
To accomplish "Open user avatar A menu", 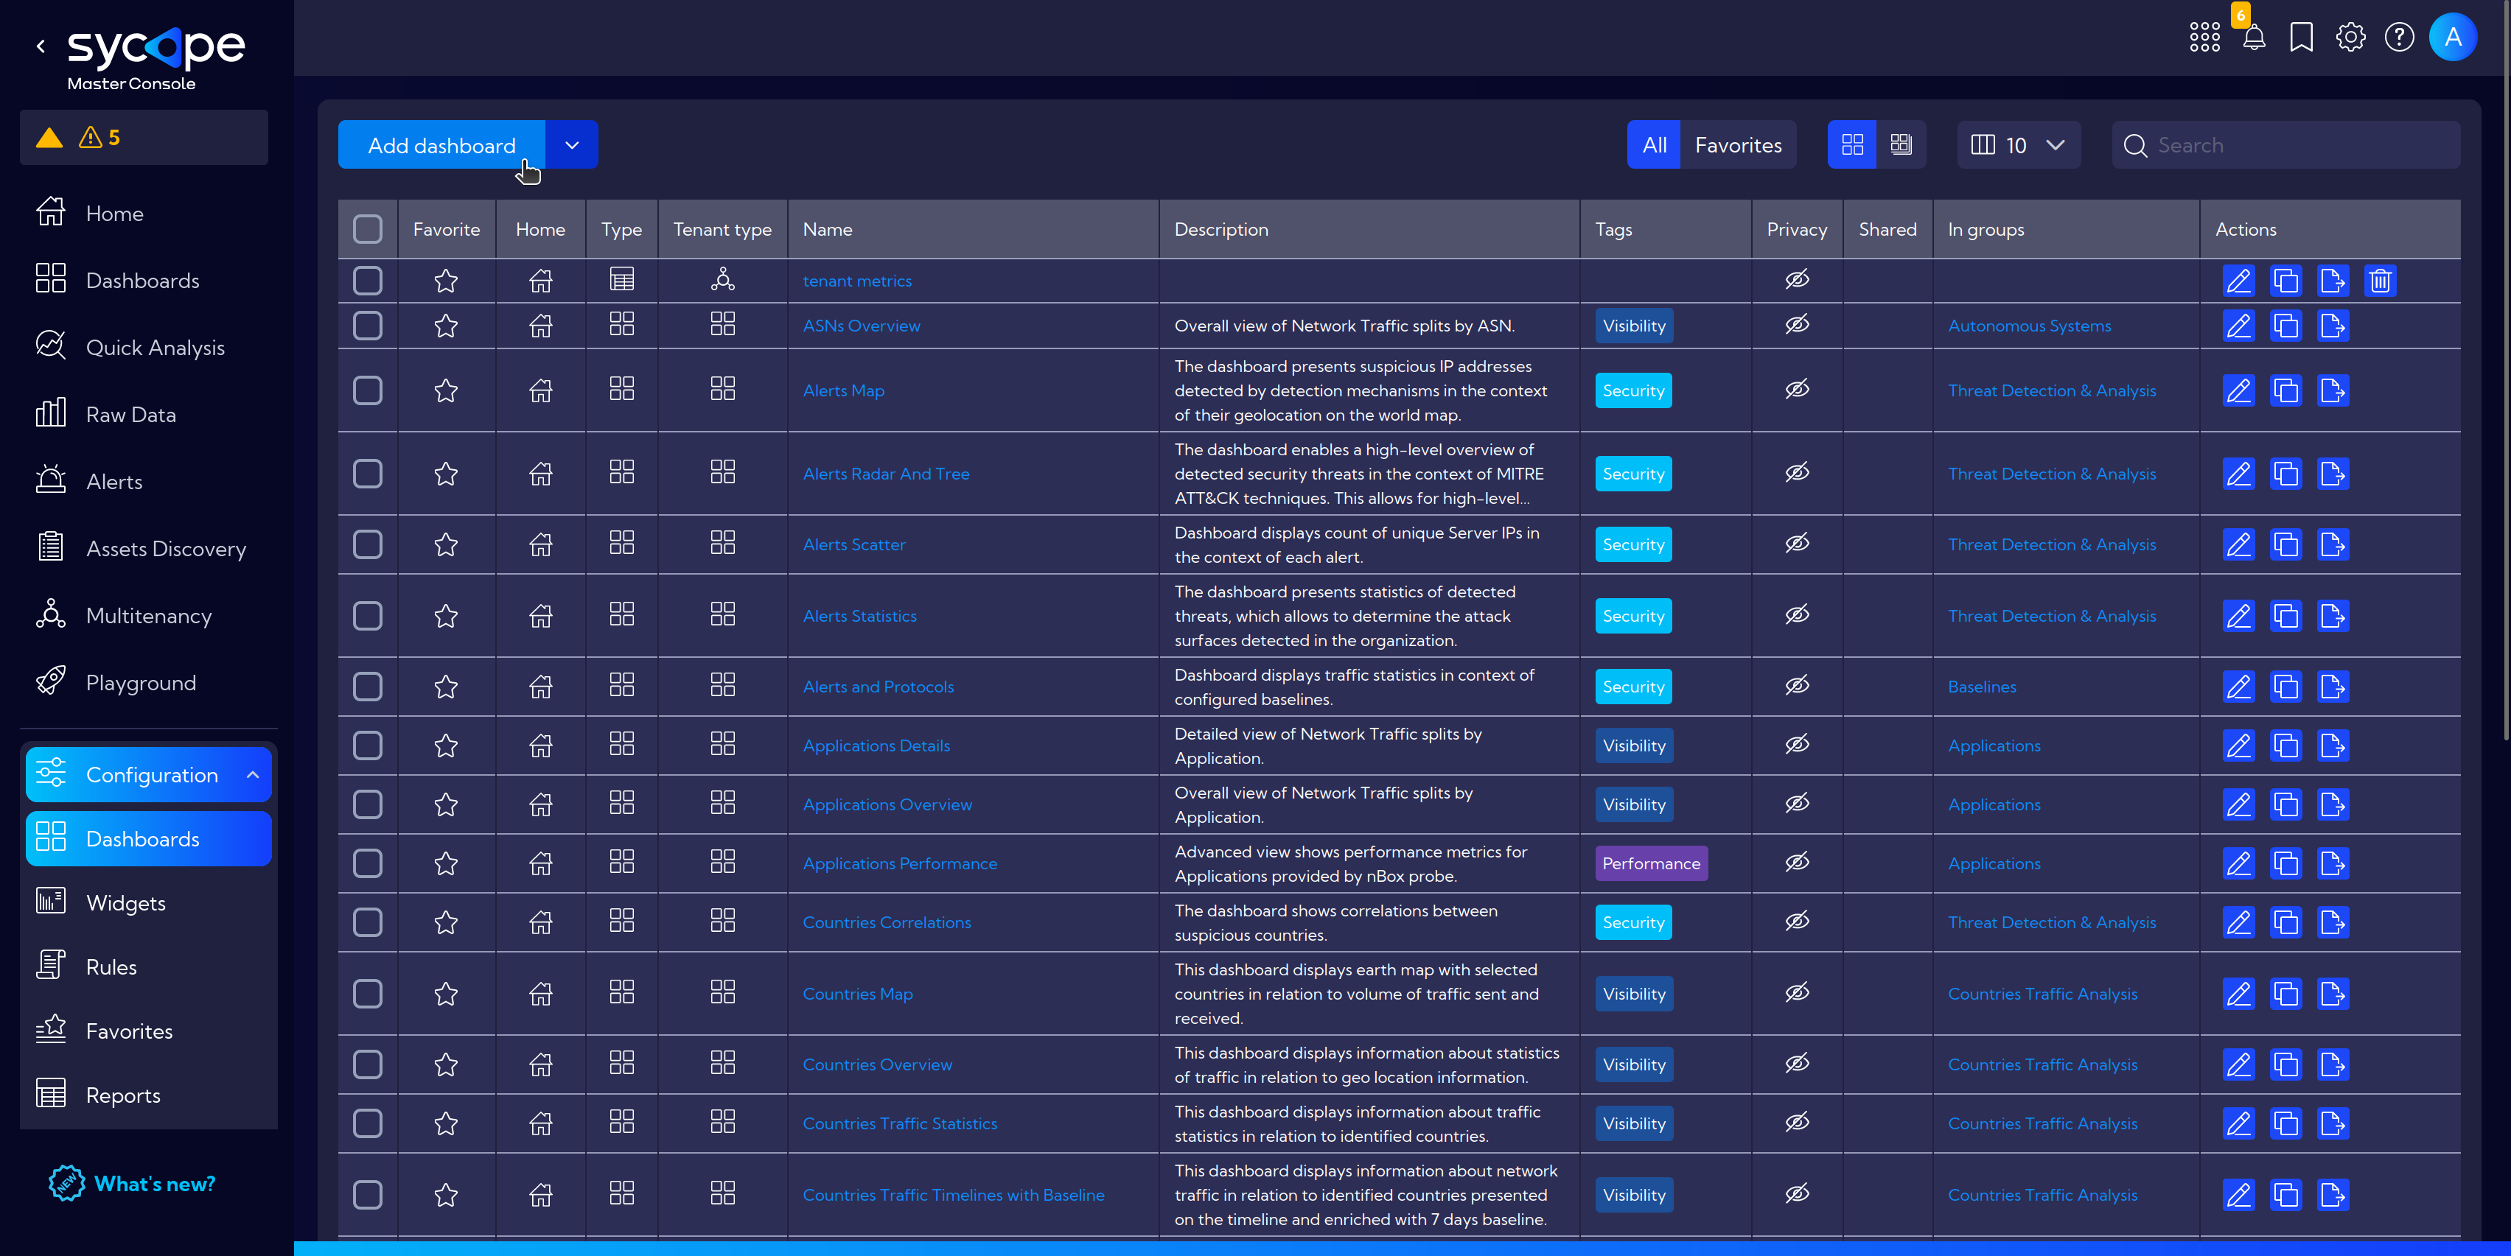I will click(2453, 37).
